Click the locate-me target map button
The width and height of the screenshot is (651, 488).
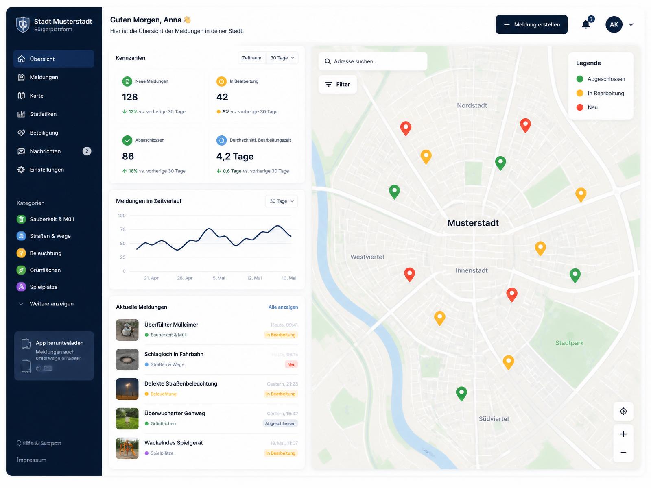pyautogui.click(x=623, y=412)
